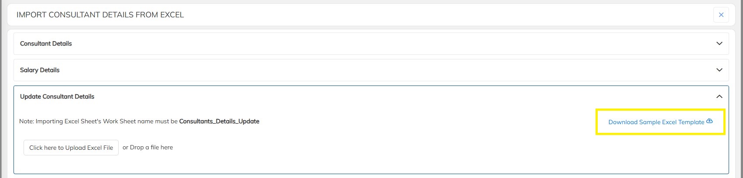Download Sample Excel Template link
This screenshot has height=178, width=743.
tap(656, 122)
